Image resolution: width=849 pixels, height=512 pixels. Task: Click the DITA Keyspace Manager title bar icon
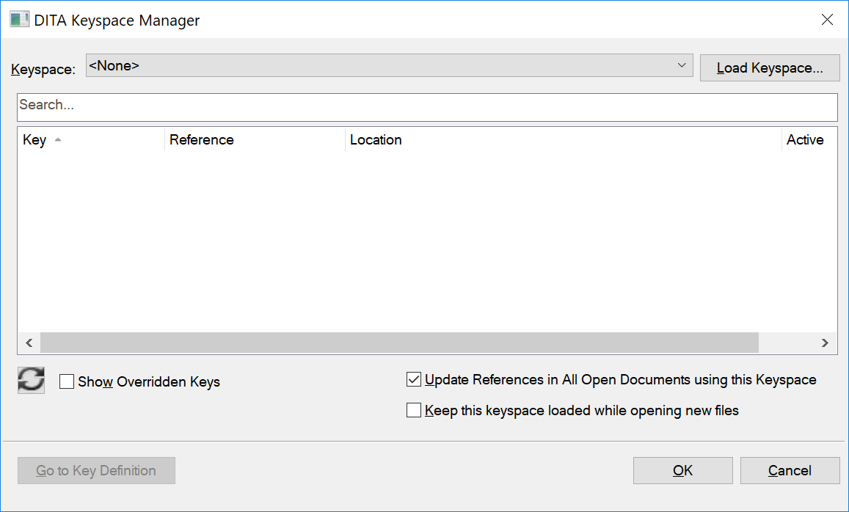coord(19,18)
